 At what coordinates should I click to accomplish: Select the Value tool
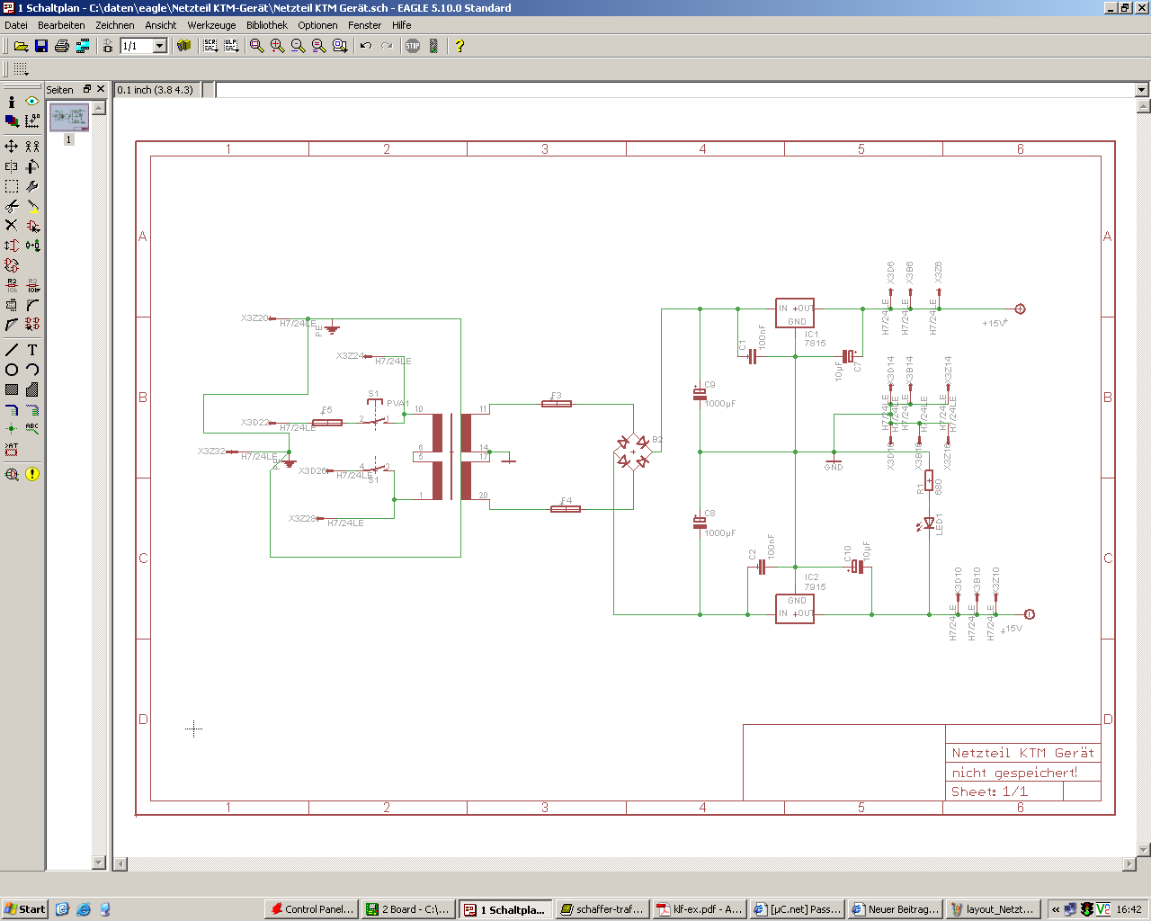(32, 285)
